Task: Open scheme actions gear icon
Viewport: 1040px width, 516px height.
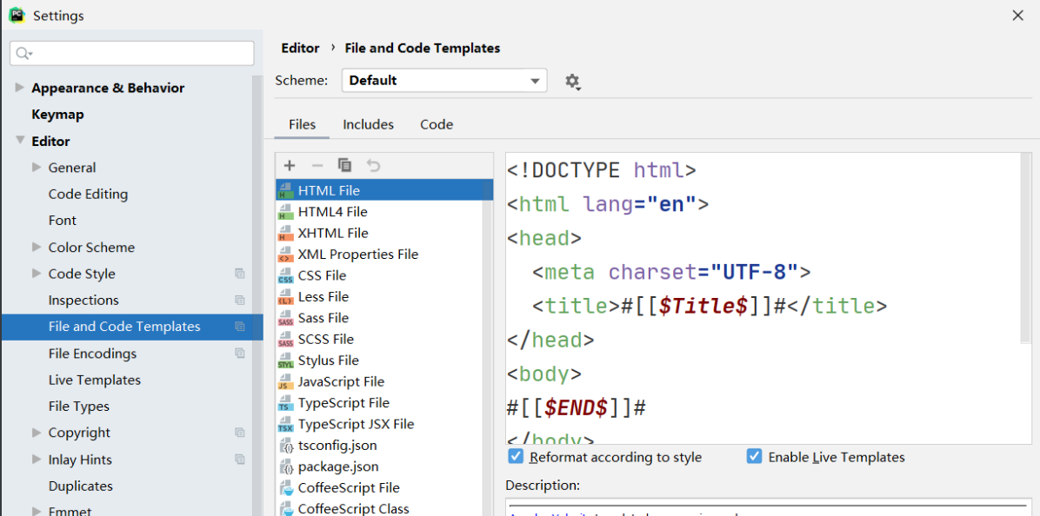Action: (x=572, y=82)
